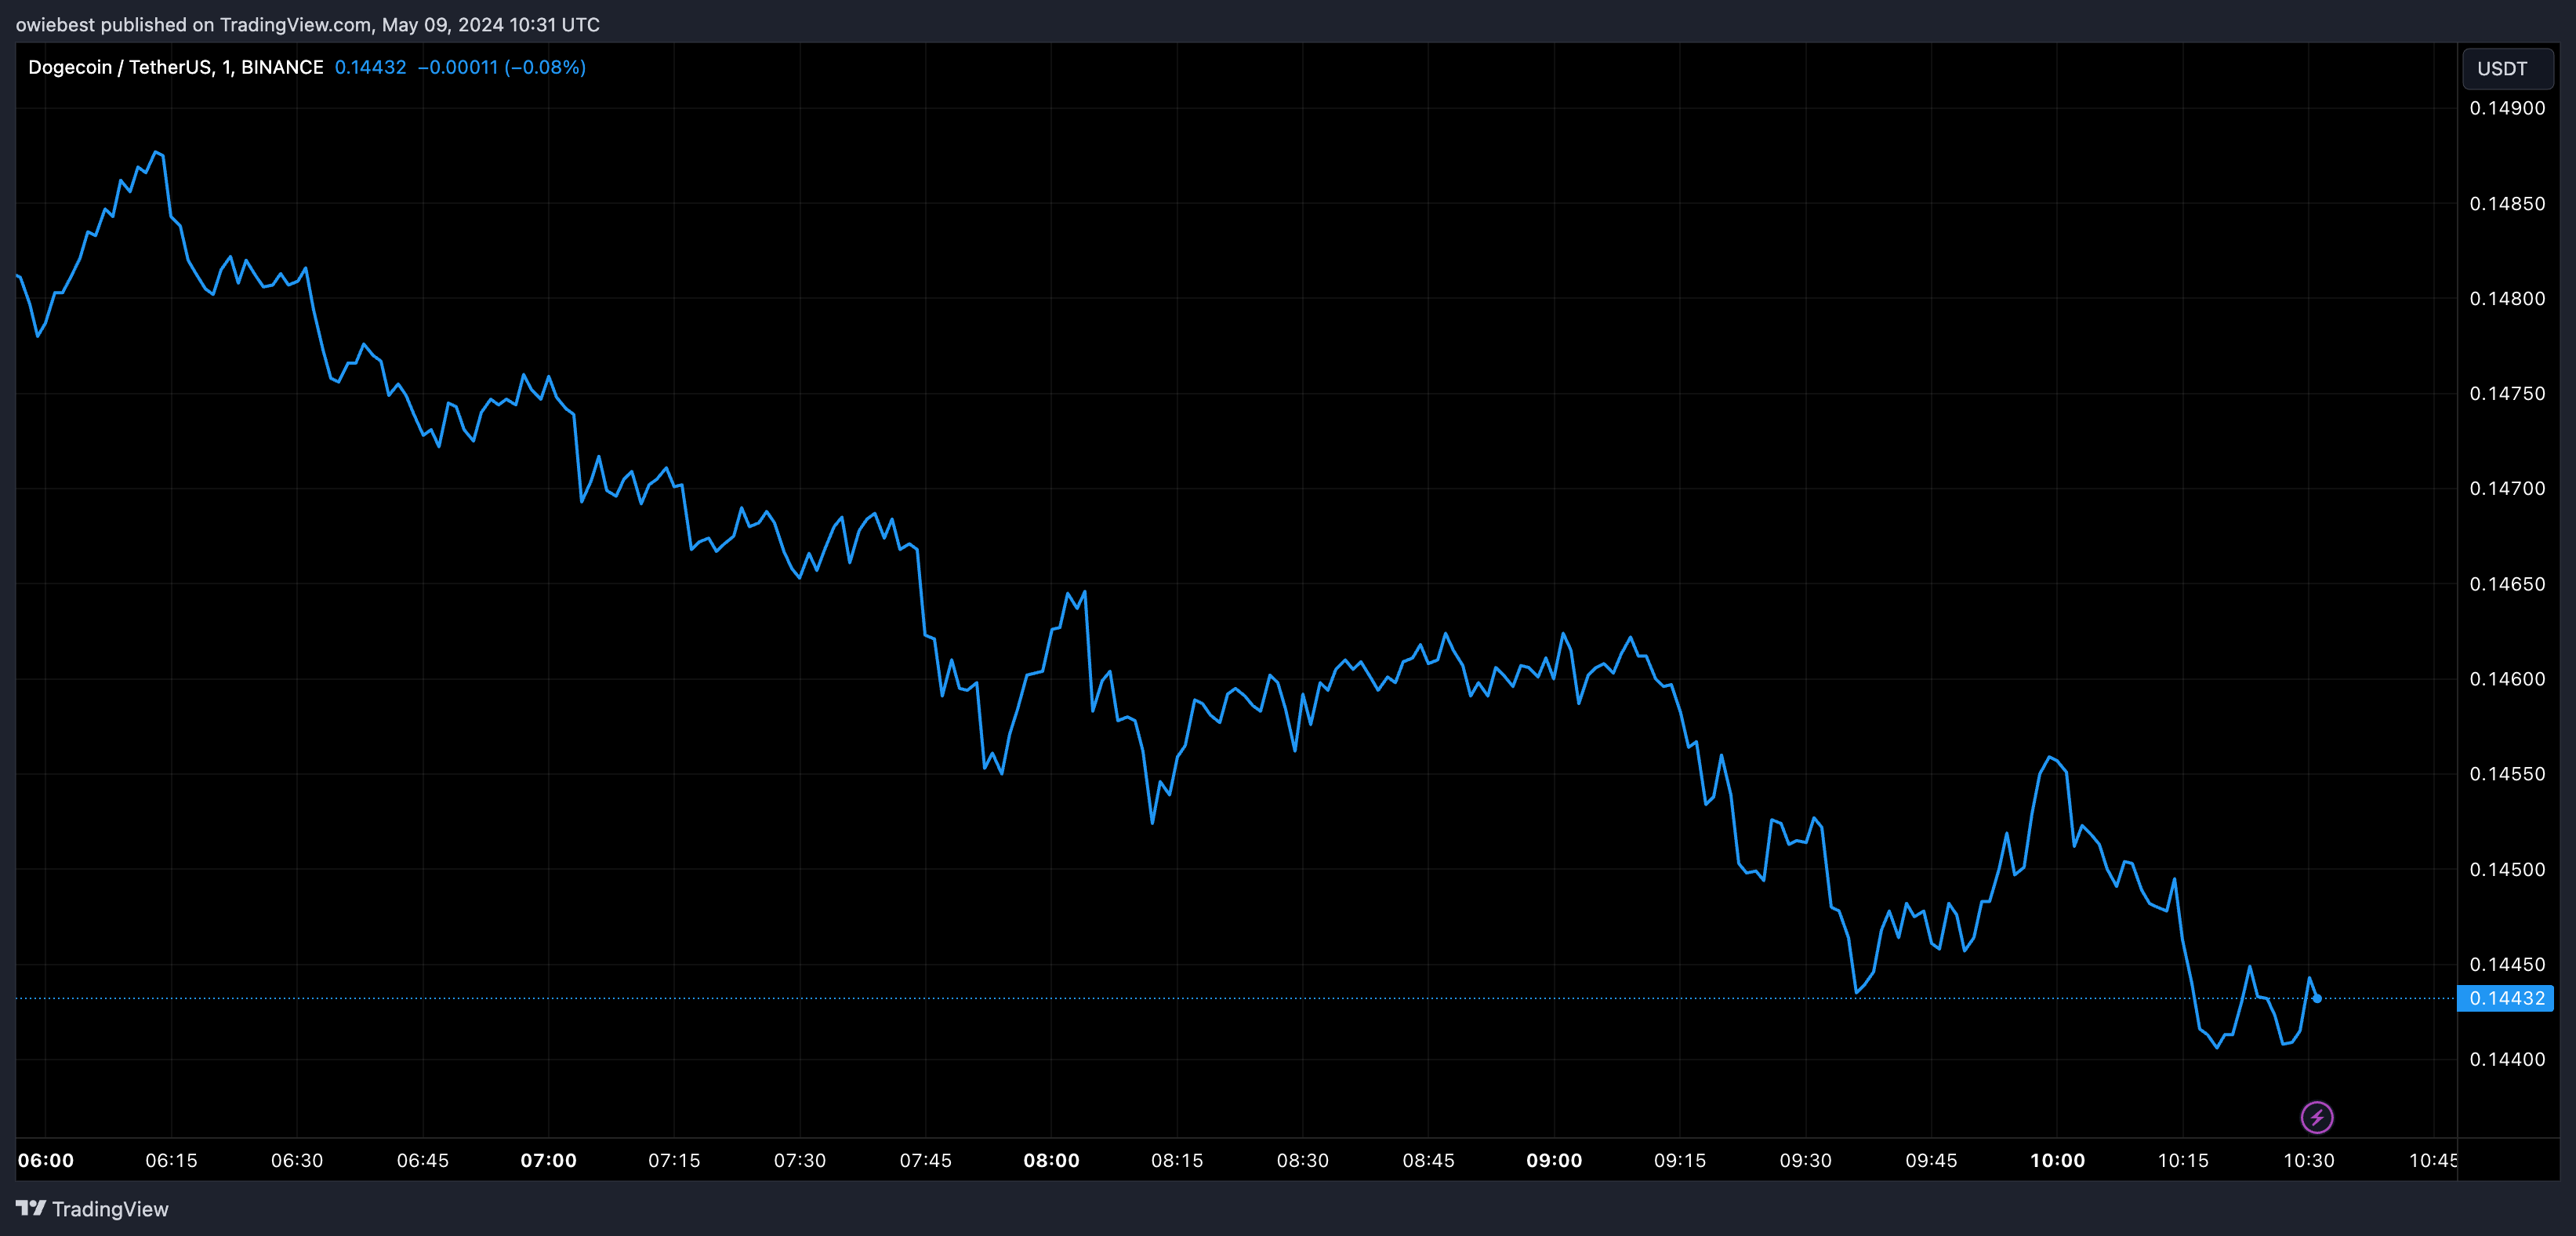Screen dimensions: 2576x1236
Task: Click the 08:45 time axis label
Action: click(x=1428, y=1160)
